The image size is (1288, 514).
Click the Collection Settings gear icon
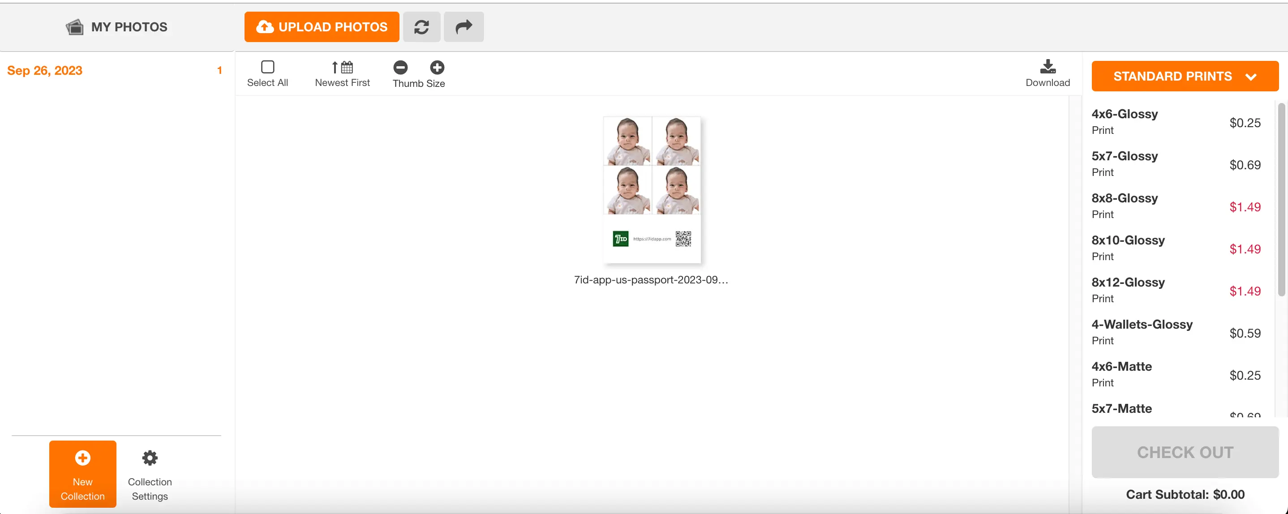pos(150,457)
